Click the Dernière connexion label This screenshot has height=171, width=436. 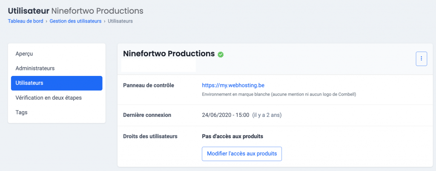[147, 115]
